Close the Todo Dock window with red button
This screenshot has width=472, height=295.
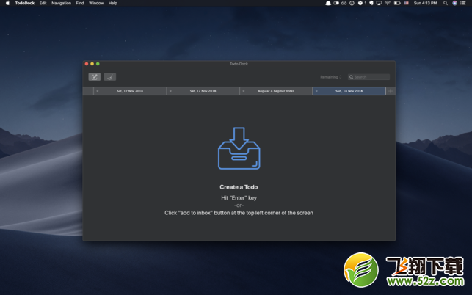(87, 64)
